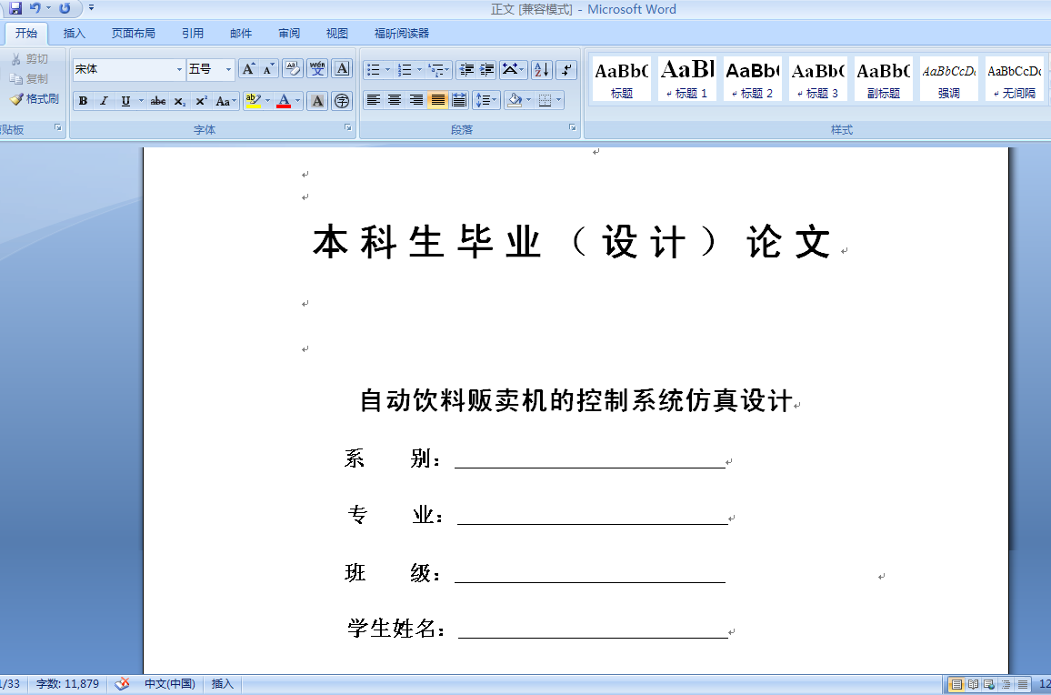
Task: Open the 福昕阅读器 tab
Action: [402, 33]
